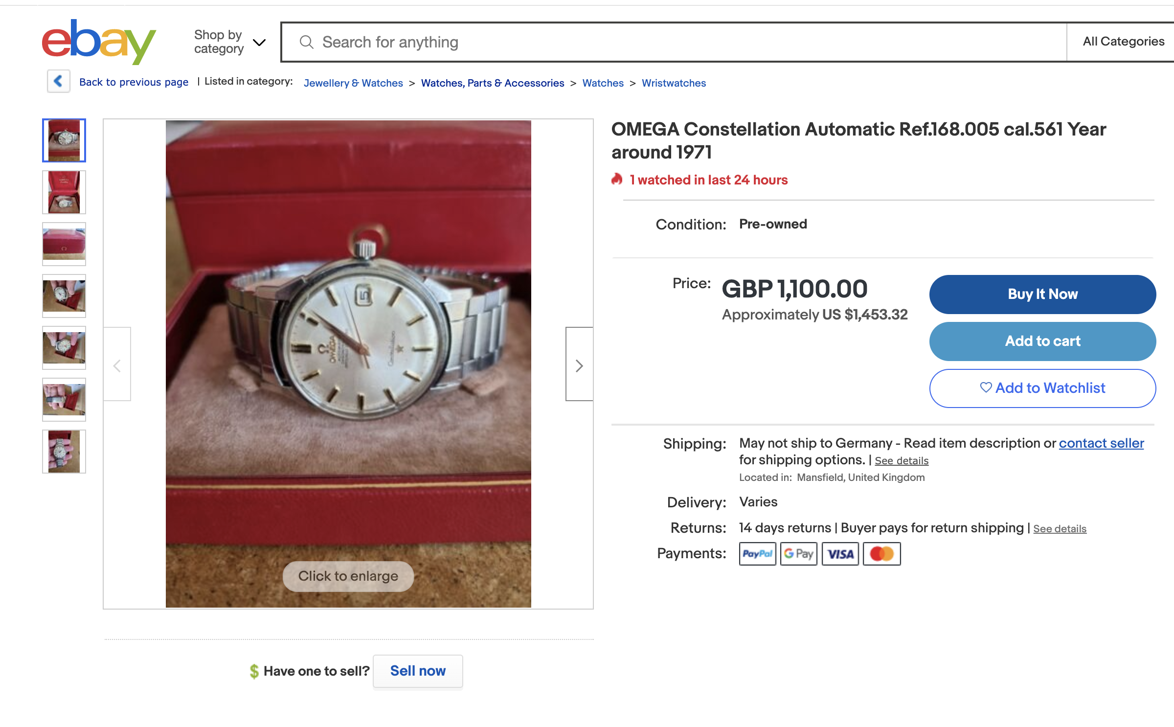Click the Visa payment icon

click(840, 554)
